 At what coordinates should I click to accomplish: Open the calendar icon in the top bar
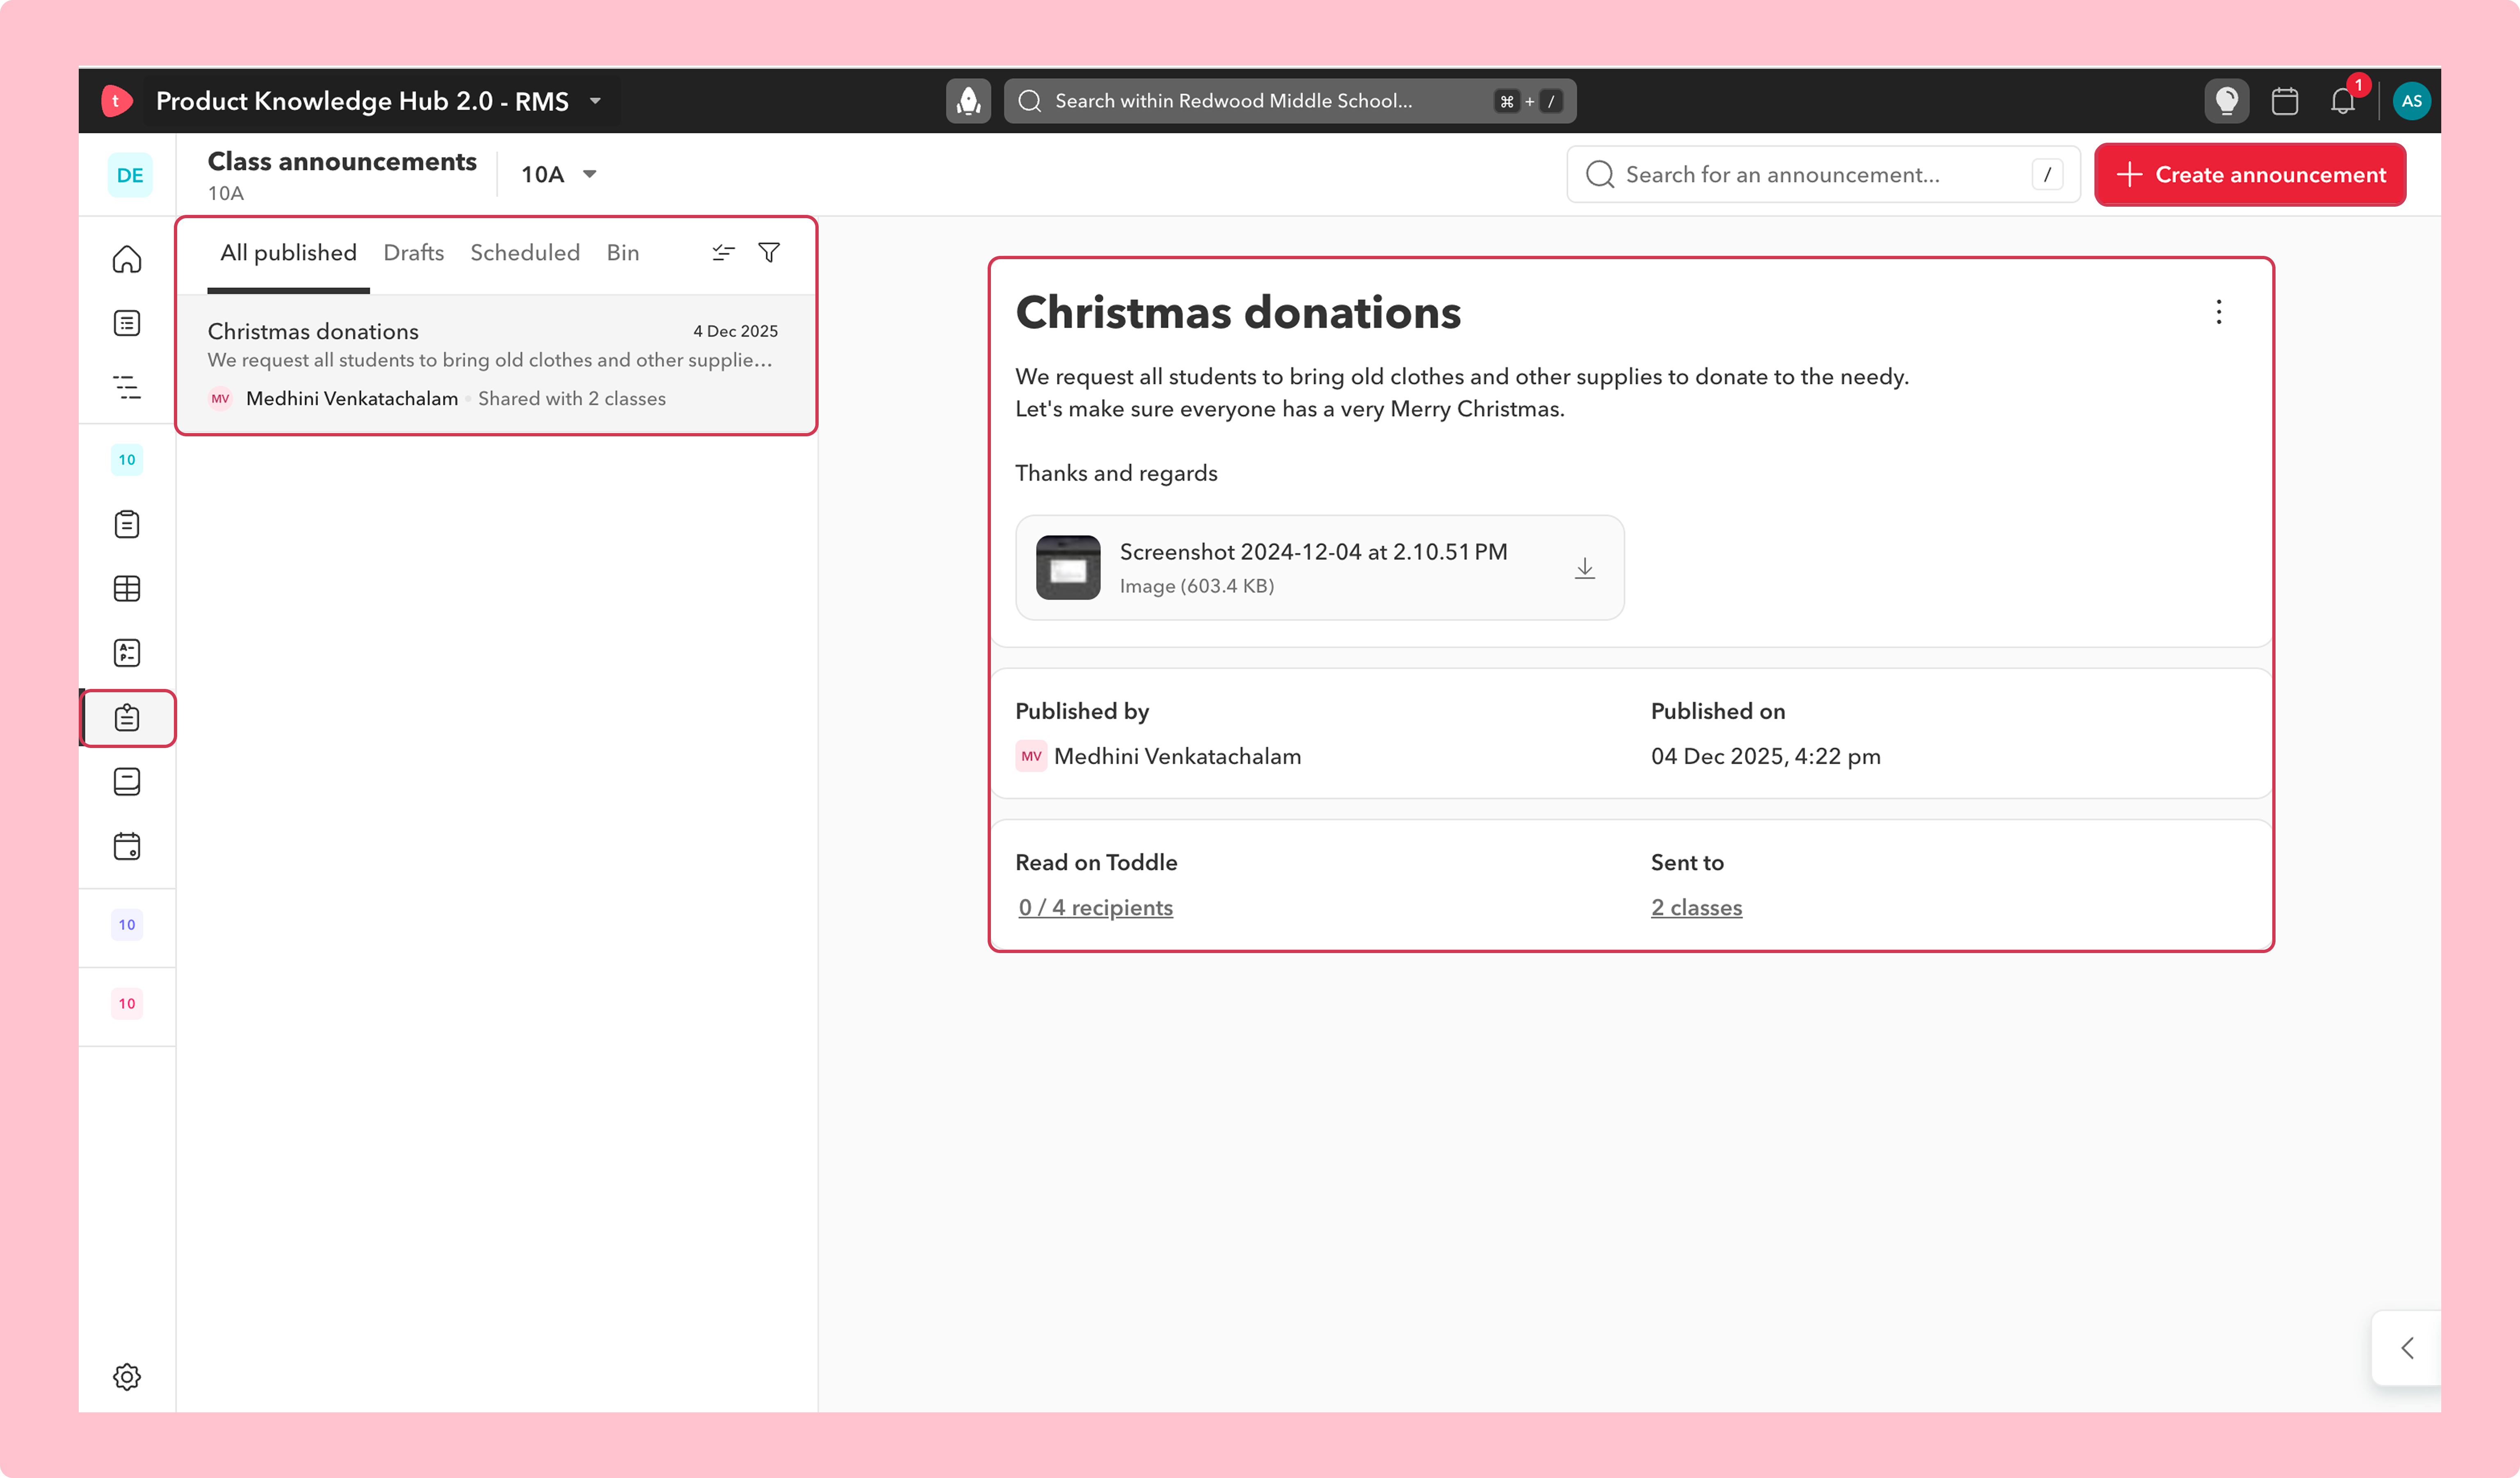pyautogui.click(x=2284, y=101)
